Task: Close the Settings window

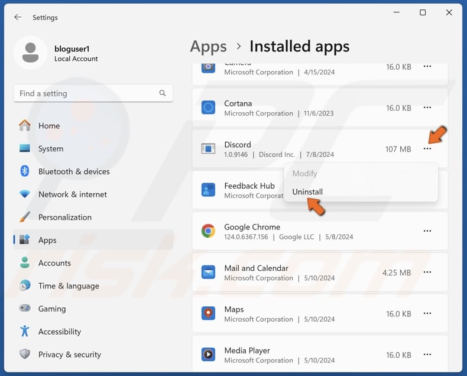Action: (x=449, y=12)
